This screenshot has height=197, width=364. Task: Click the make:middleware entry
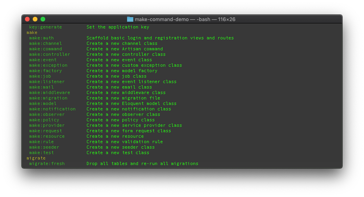coord(49,92)
